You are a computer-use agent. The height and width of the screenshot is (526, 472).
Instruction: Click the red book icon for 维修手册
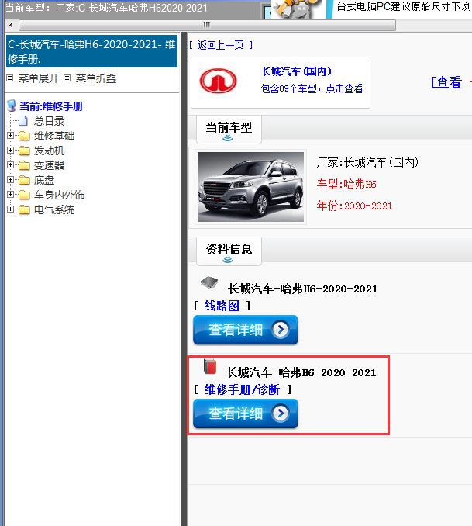(210, 366)
